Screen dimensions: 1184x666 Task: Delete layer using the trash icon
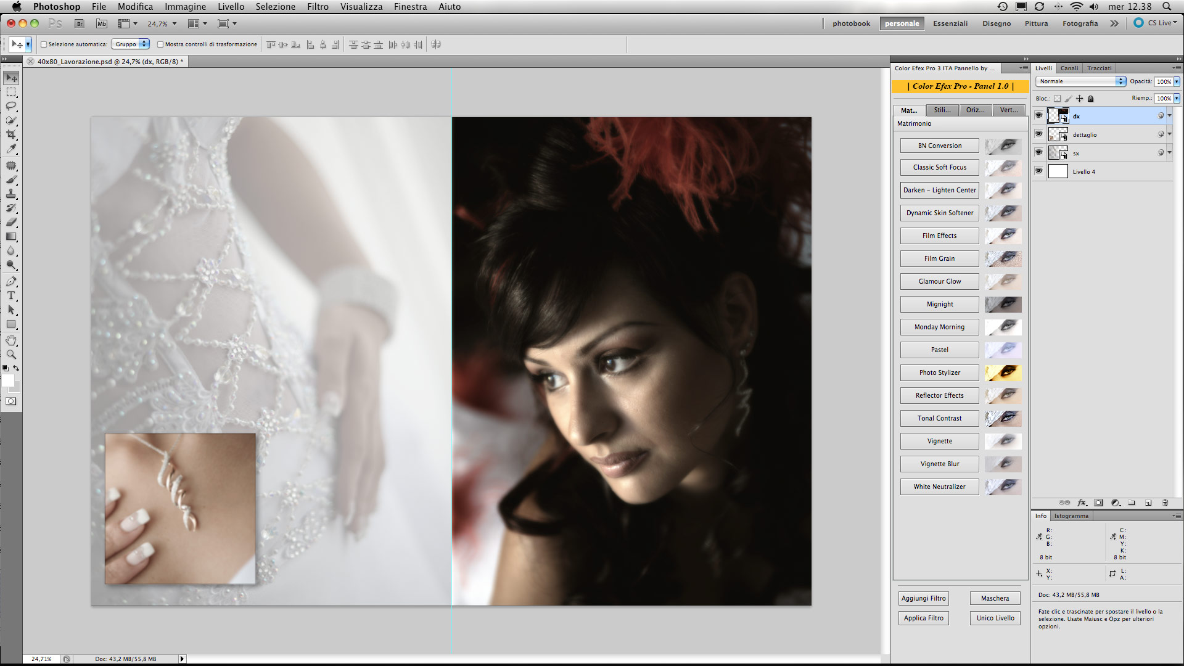[x=1165, y=503]
